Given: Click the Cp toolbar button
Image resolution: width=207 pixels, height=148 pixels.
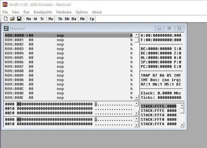Looking at the screenshot, I should (92, 19).
